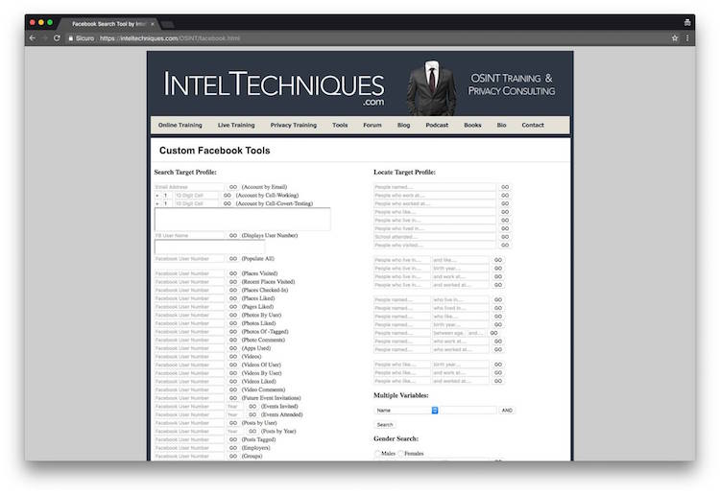Click the School attended input field
Viewport: 720px width, 496px height.
tap(435, 237)
